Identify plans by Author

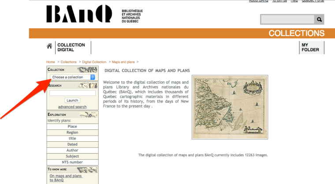[x=72, y=151]
